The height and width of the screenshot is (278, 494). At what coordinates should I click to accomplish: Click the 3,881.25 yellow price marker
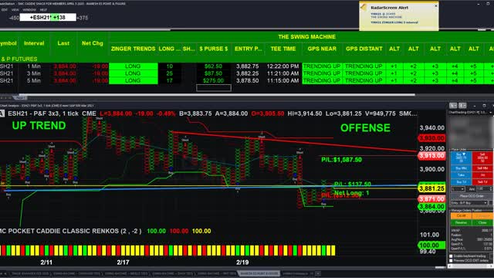431,188
